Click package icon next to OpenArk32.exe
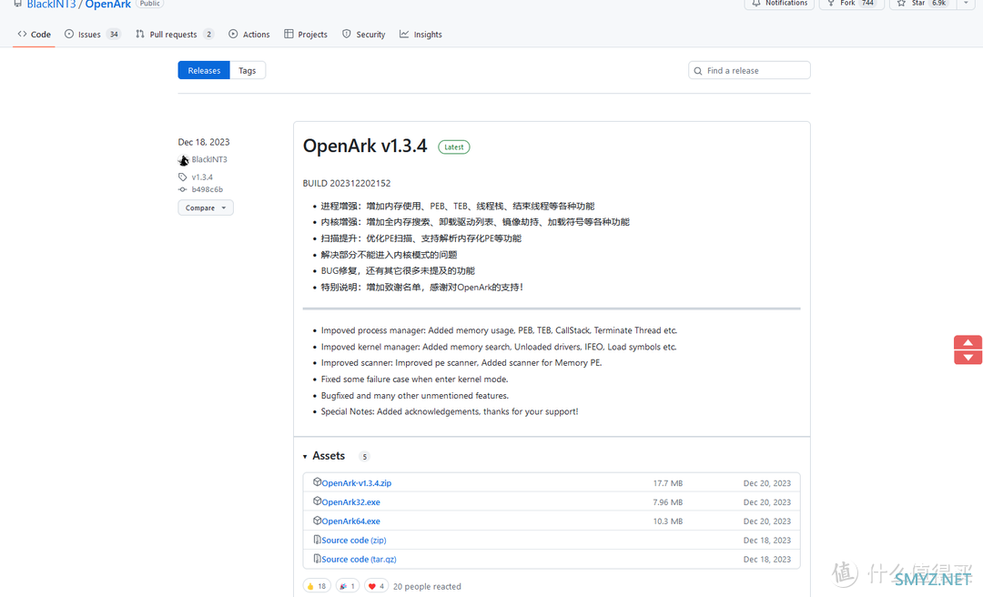Image resolution: width=983 pixels, height=597 pixels. [318, 501]
